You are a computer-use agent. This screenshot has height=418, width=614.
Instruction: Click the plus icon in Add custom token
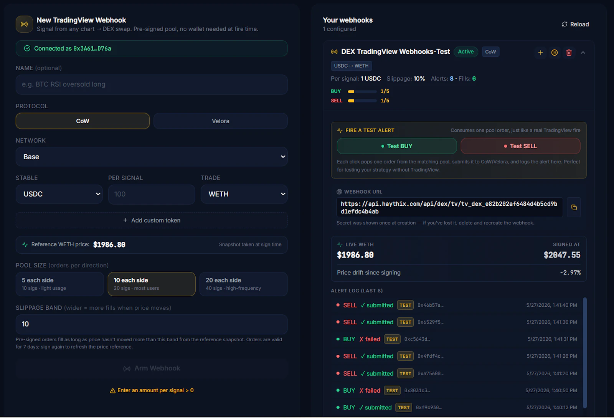[x=125, y=220]
